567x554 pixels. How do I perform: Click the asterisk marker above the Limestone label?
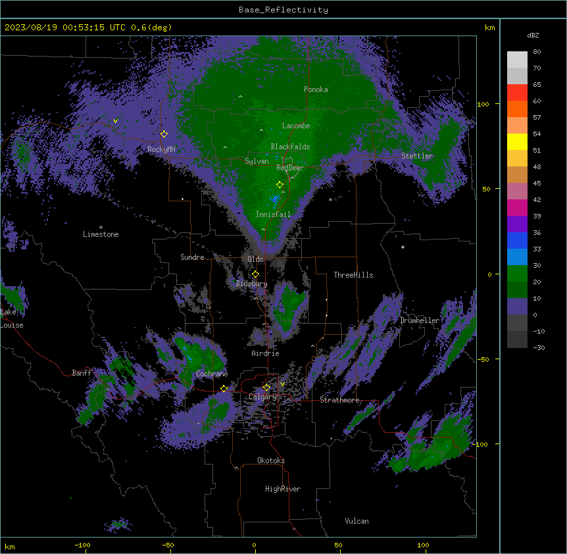point(101,228)
